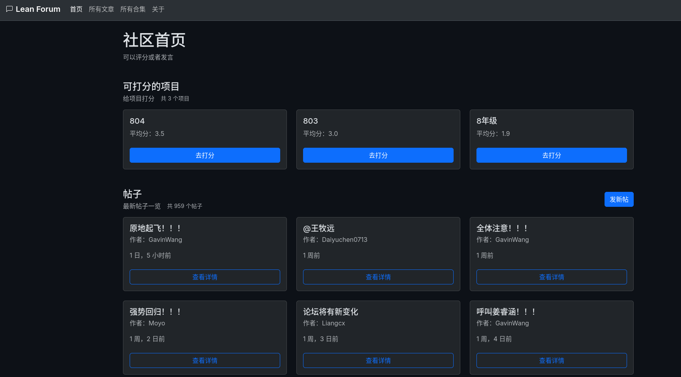View details of post 强势回归！！！
Screen dimensions: 681x377
tap(205, 360)
